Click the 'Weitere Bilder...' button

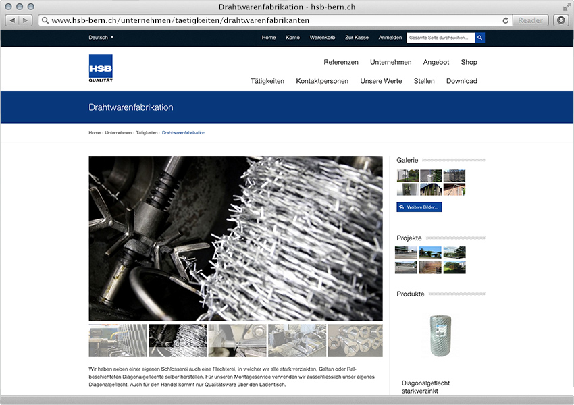(419, 207)
